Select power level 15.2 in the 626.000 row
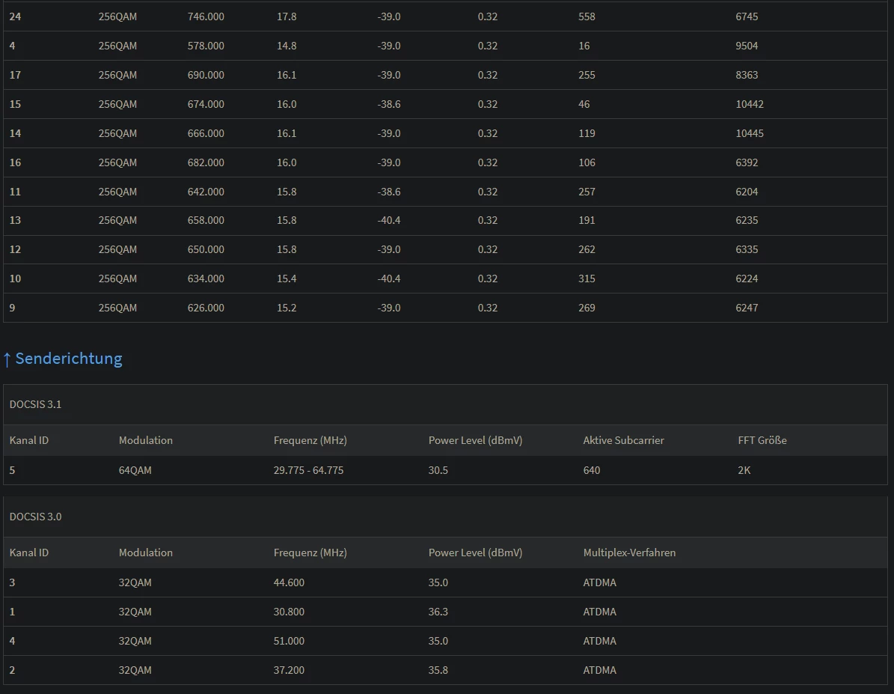894x694 pixels. point(287,308)
